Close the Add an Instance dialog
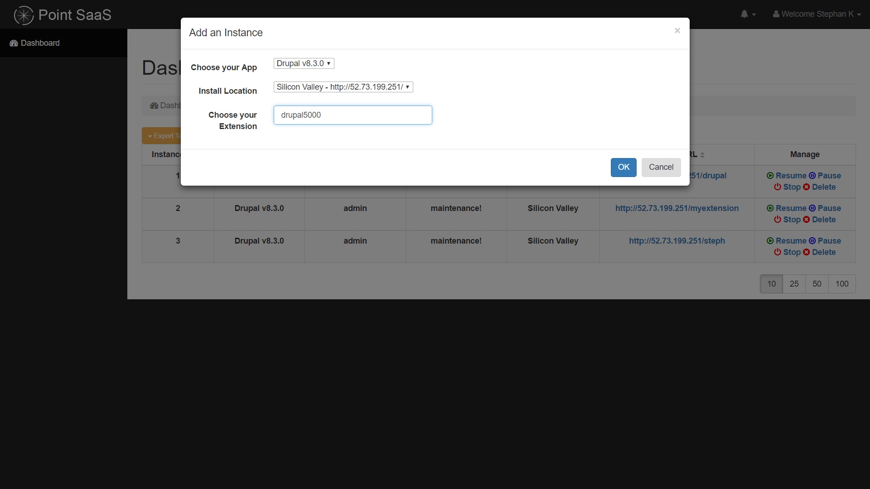The image size is (870, 489). [x=677, y=31]
